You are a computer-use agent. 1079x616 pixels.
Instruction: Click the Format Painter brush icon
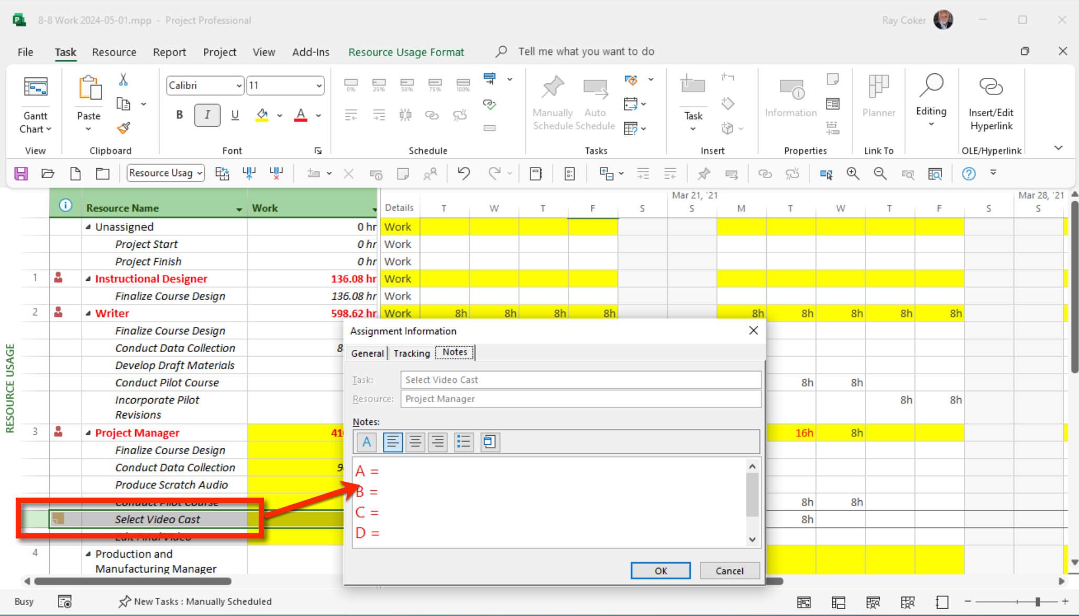pos(124,128)
